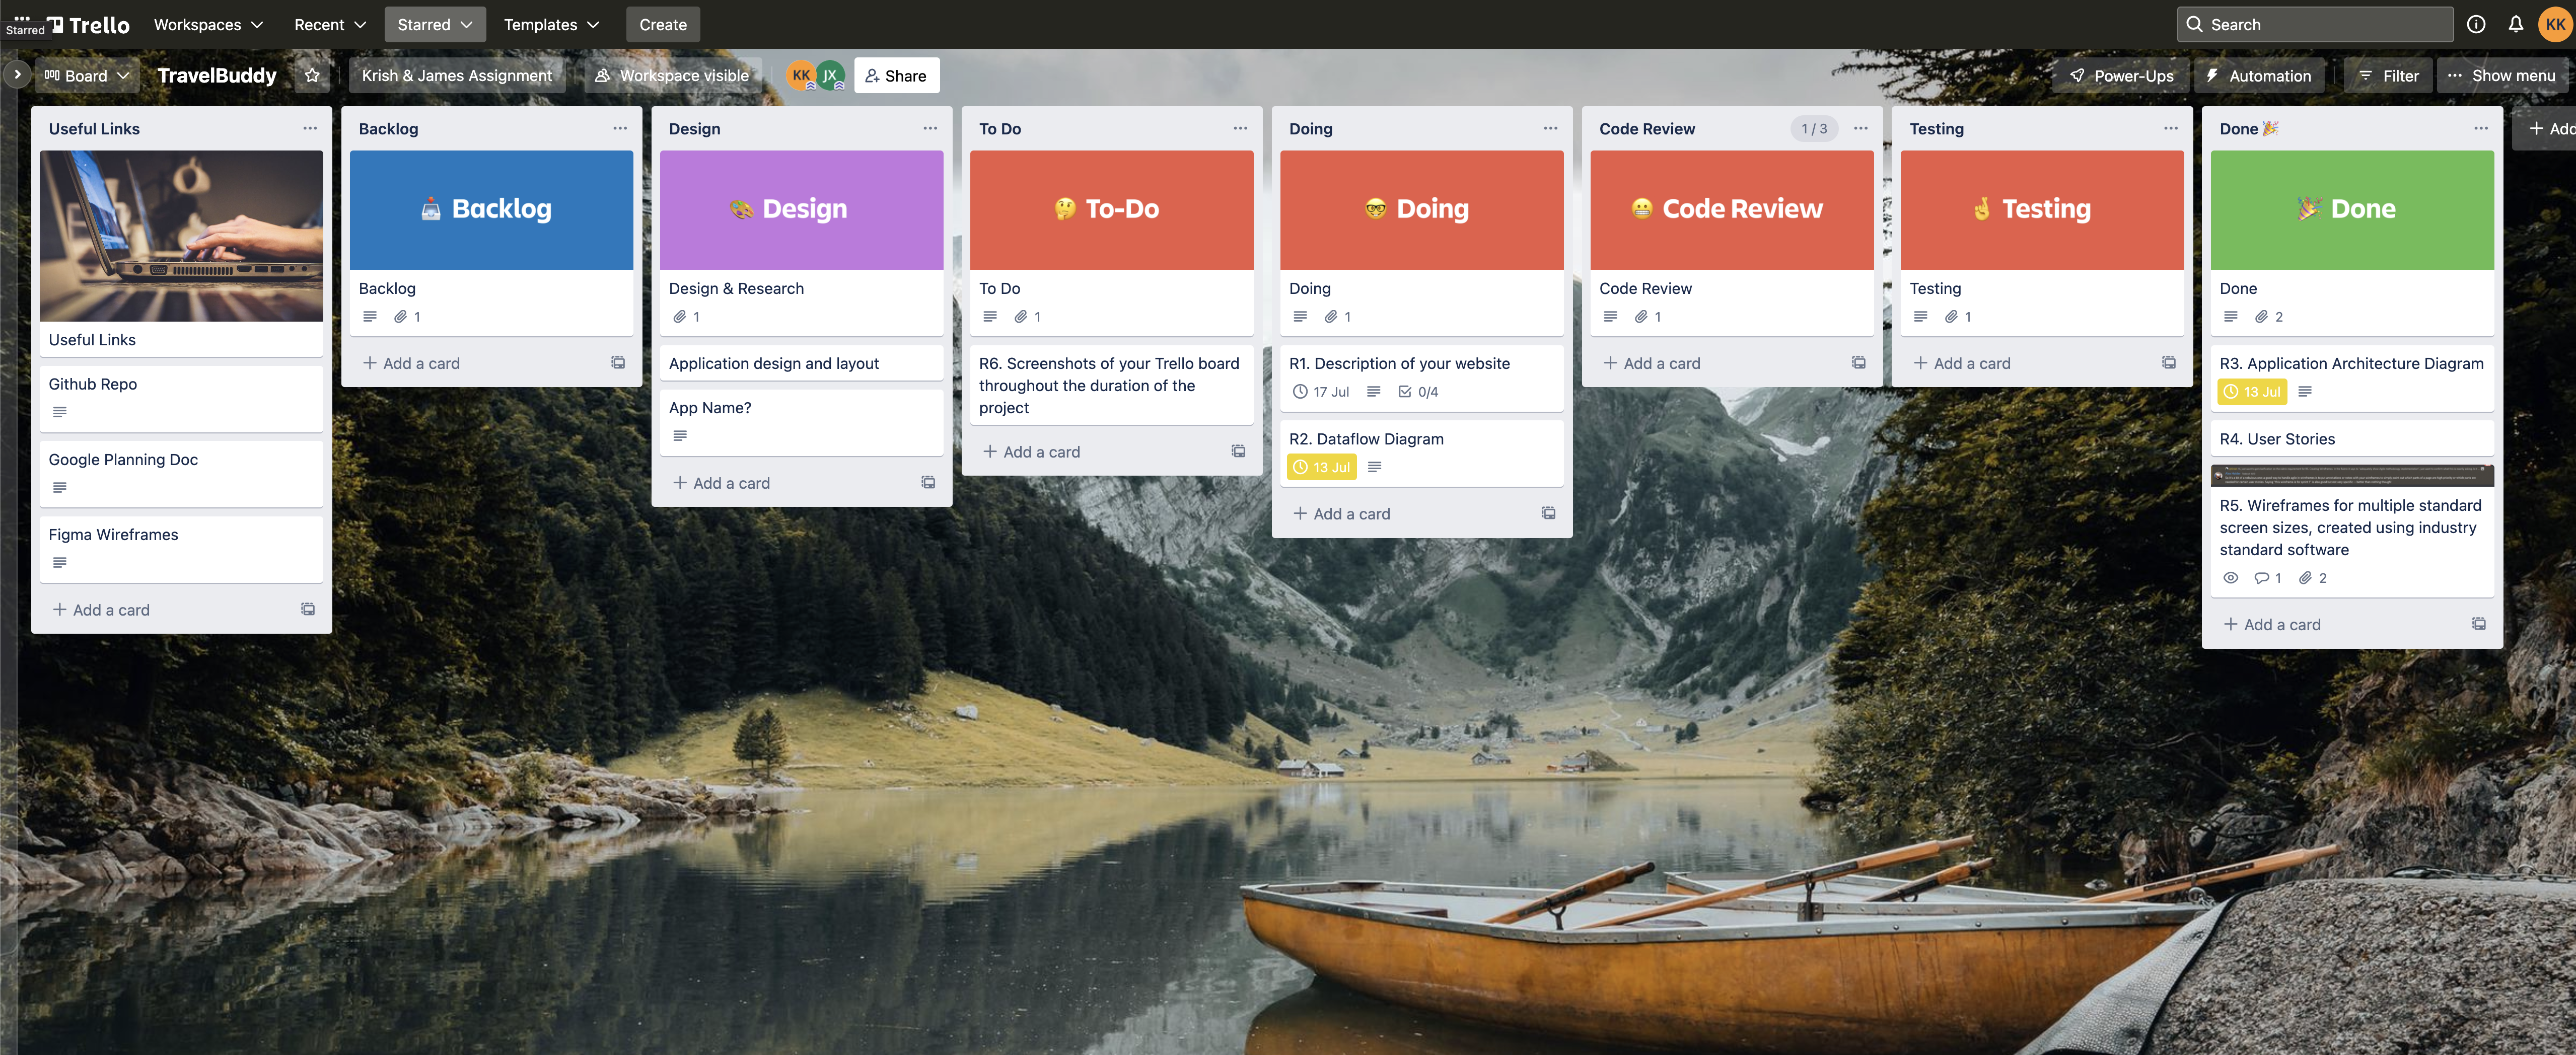The width and height of the screenshot is (2576, 1055).
Task: Create from template in Backlog list
Action: (618, 363)
